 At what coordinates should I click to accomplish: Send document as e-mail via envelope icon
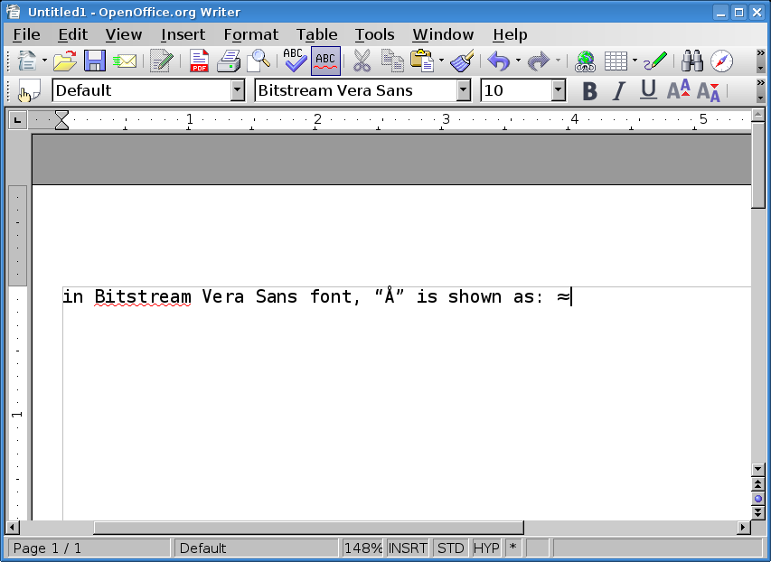click(x=125, y=61)
